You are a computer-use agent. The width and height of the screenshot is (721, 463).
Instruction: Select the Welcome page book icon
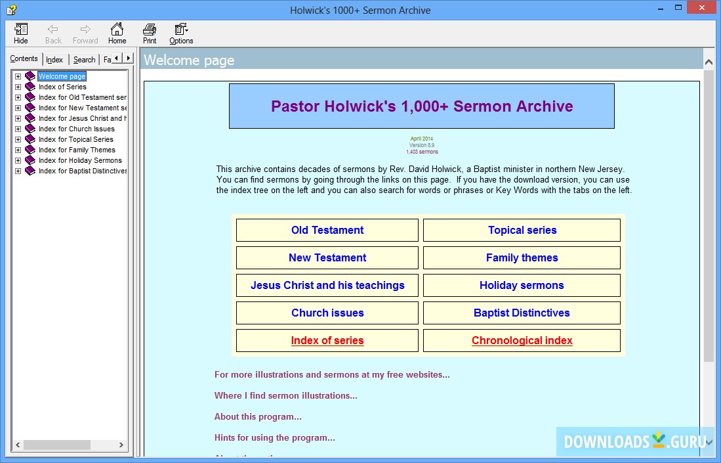coord(30,76)
